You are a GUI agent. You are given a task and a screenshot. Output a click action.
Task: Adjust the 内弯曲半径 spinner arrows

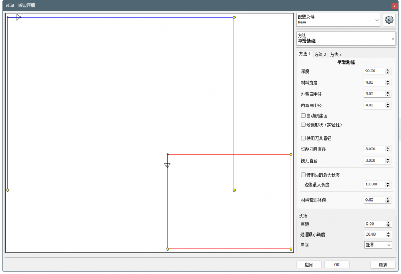(388, 105)
